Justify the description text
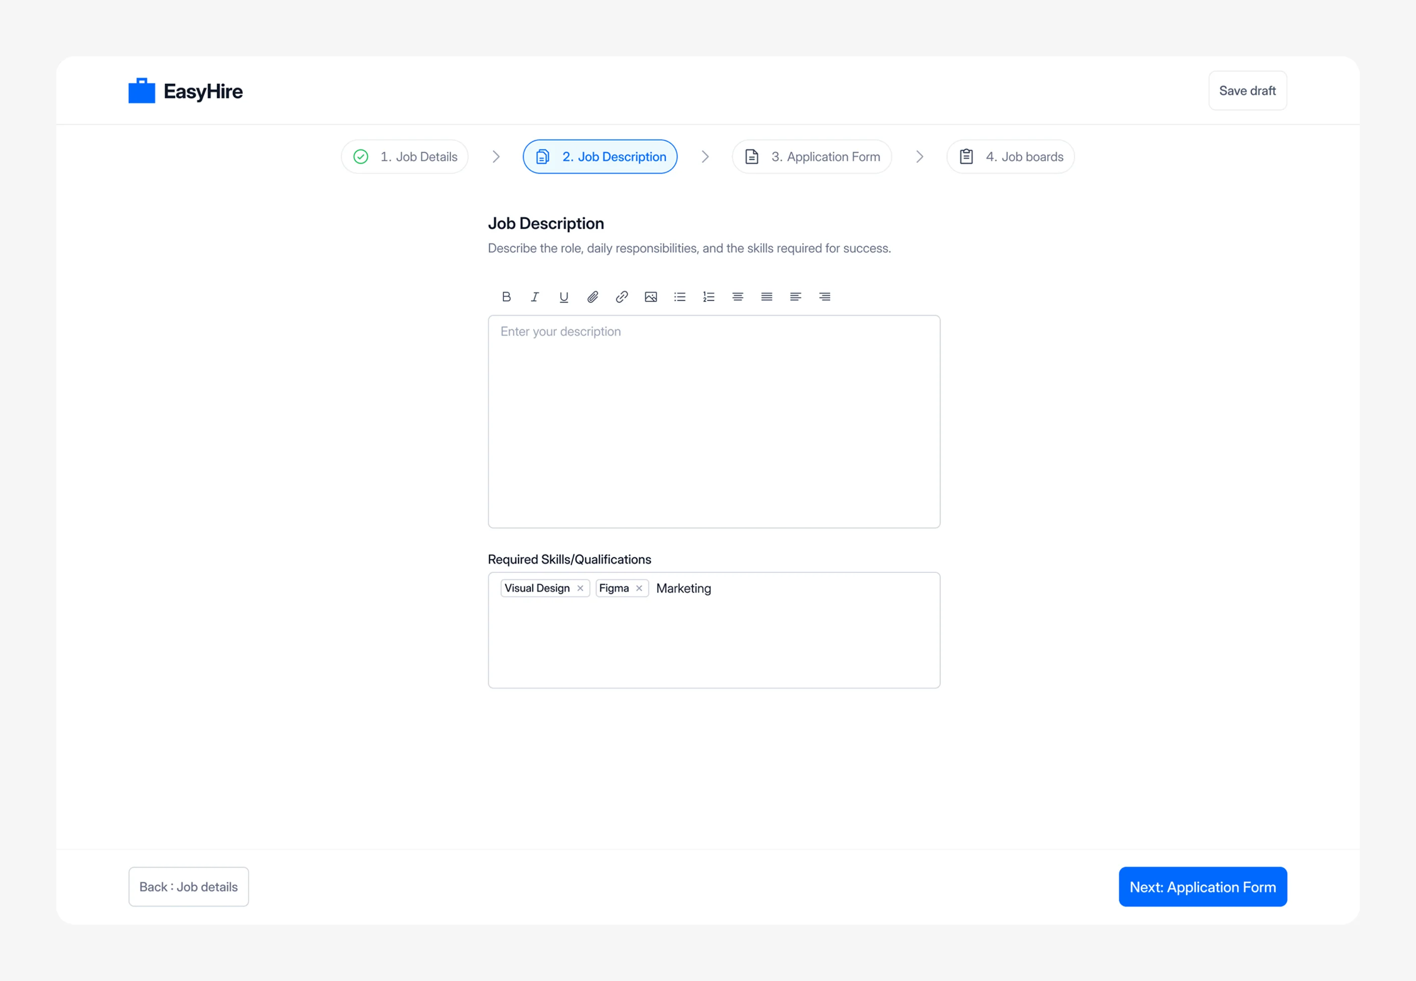1416x981 pixels. 767,297
